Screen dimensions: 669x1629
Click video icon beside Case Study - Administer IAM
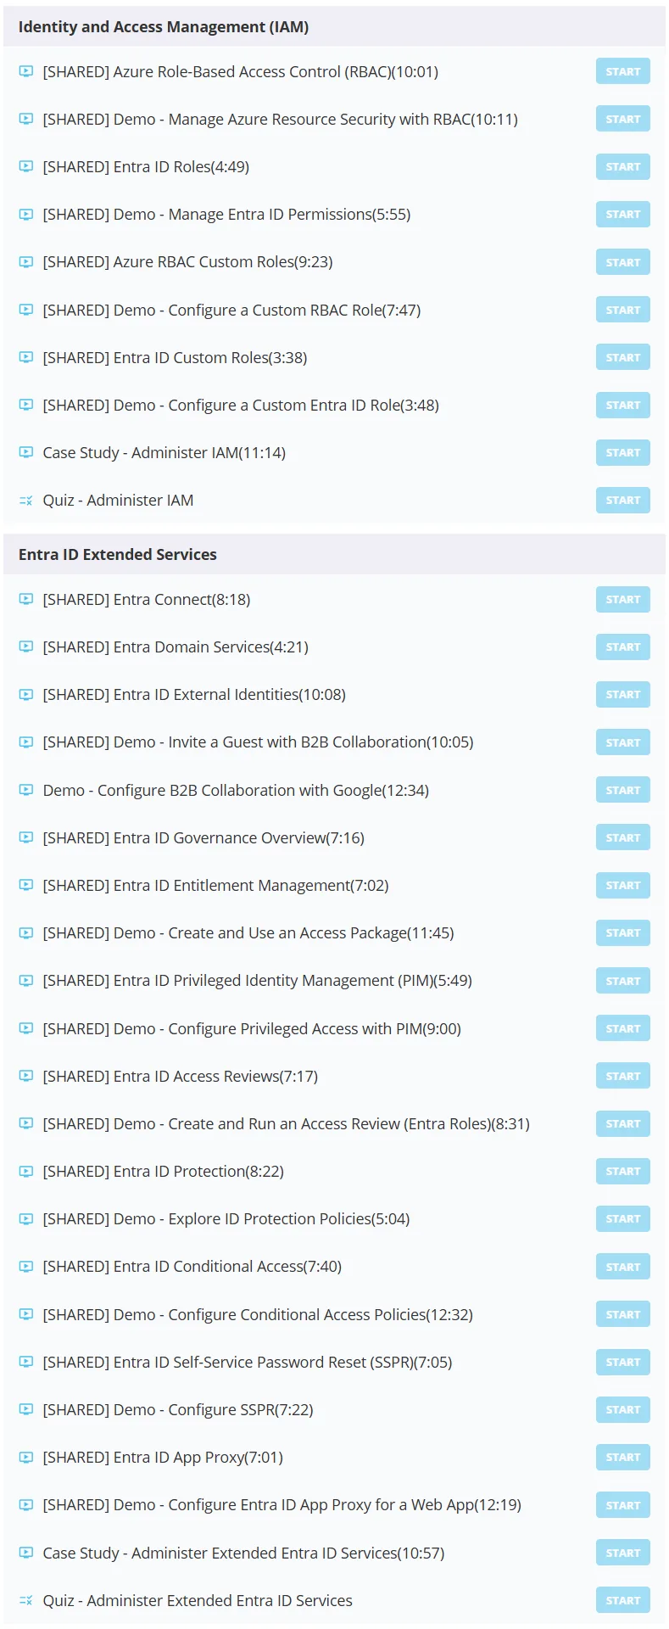25,452
